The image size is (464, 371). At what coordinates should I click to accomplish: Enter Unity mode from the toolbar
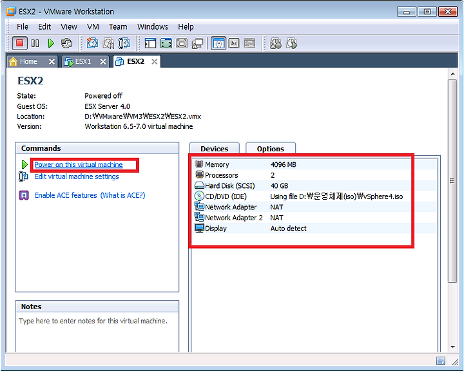197,43
